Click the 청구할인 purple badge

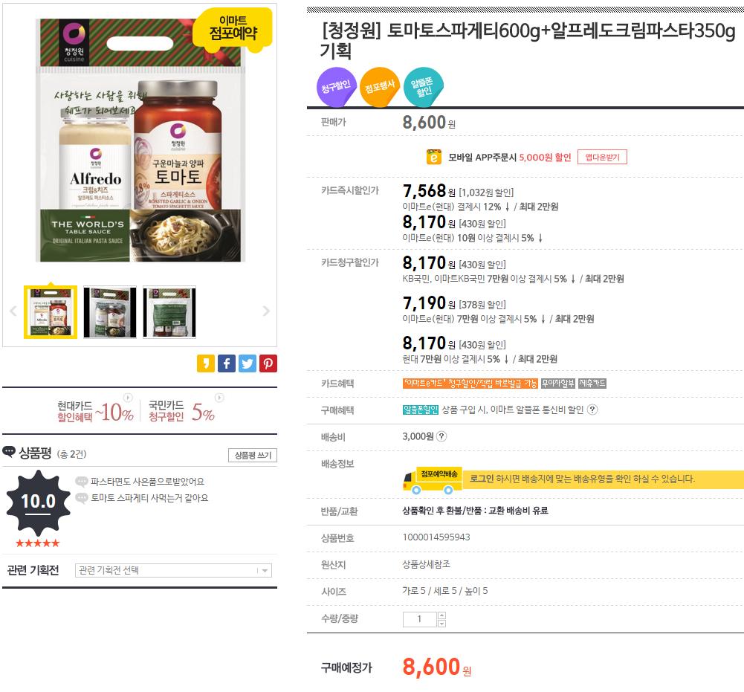[336, 87]
